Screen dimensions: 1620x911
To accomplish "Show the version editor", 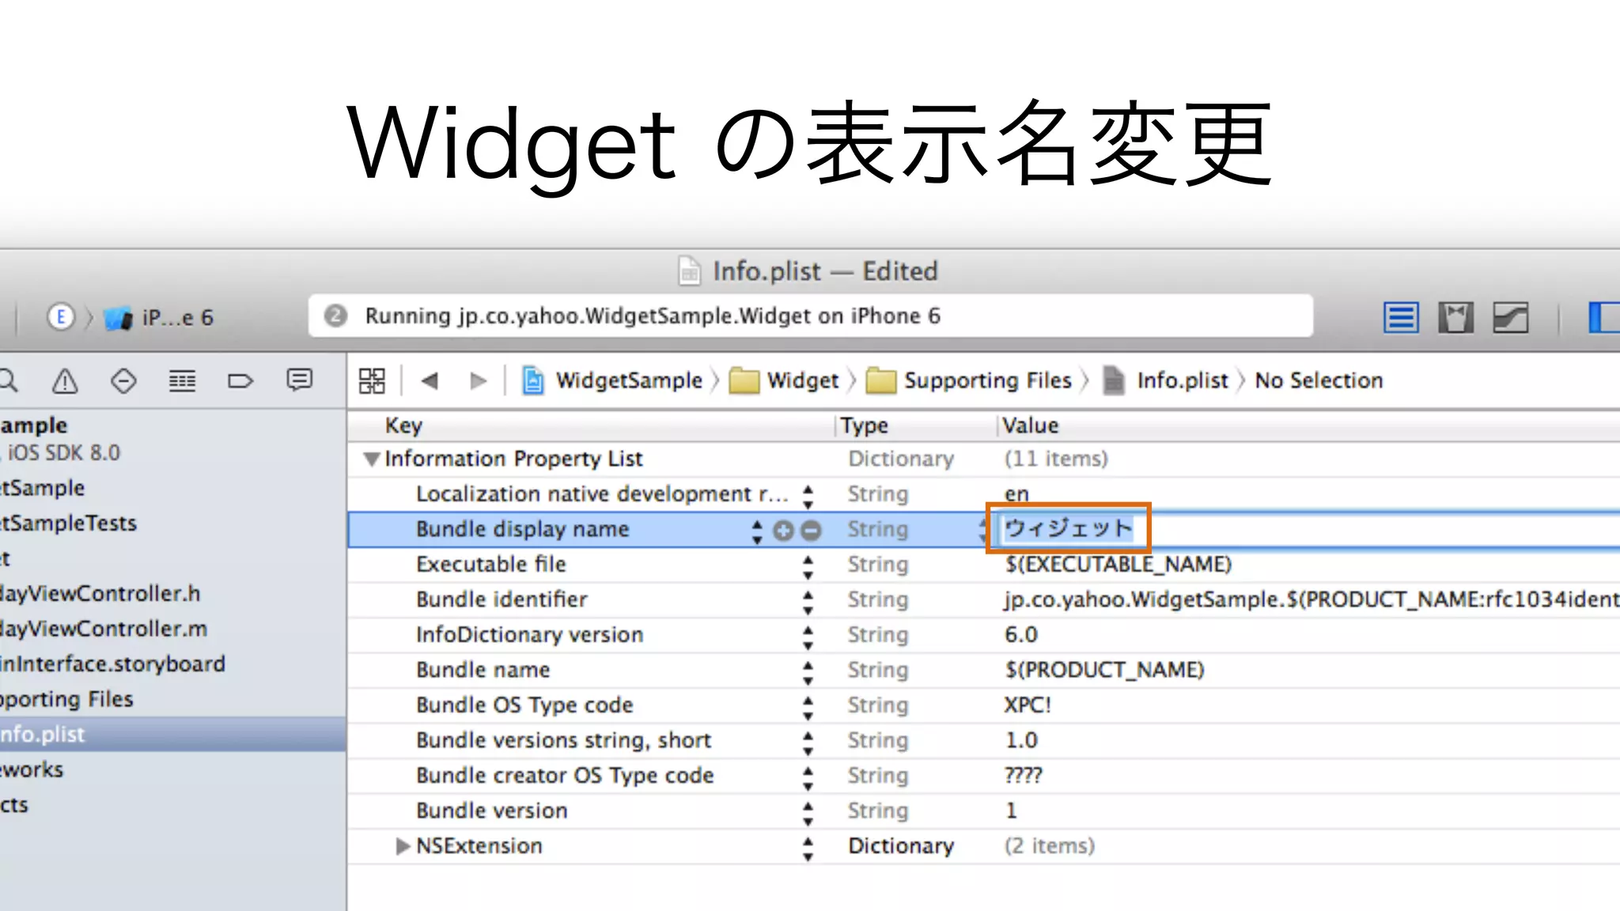I will click(1510, 318).
